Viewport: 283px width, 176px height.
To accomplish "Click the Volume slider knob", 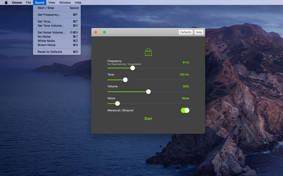I will pyautogui.click(x=148, y=92).
